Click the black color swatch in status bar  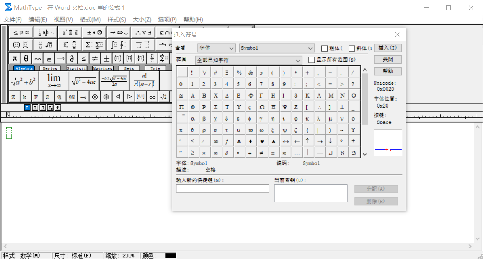click(x=171, y=256)
